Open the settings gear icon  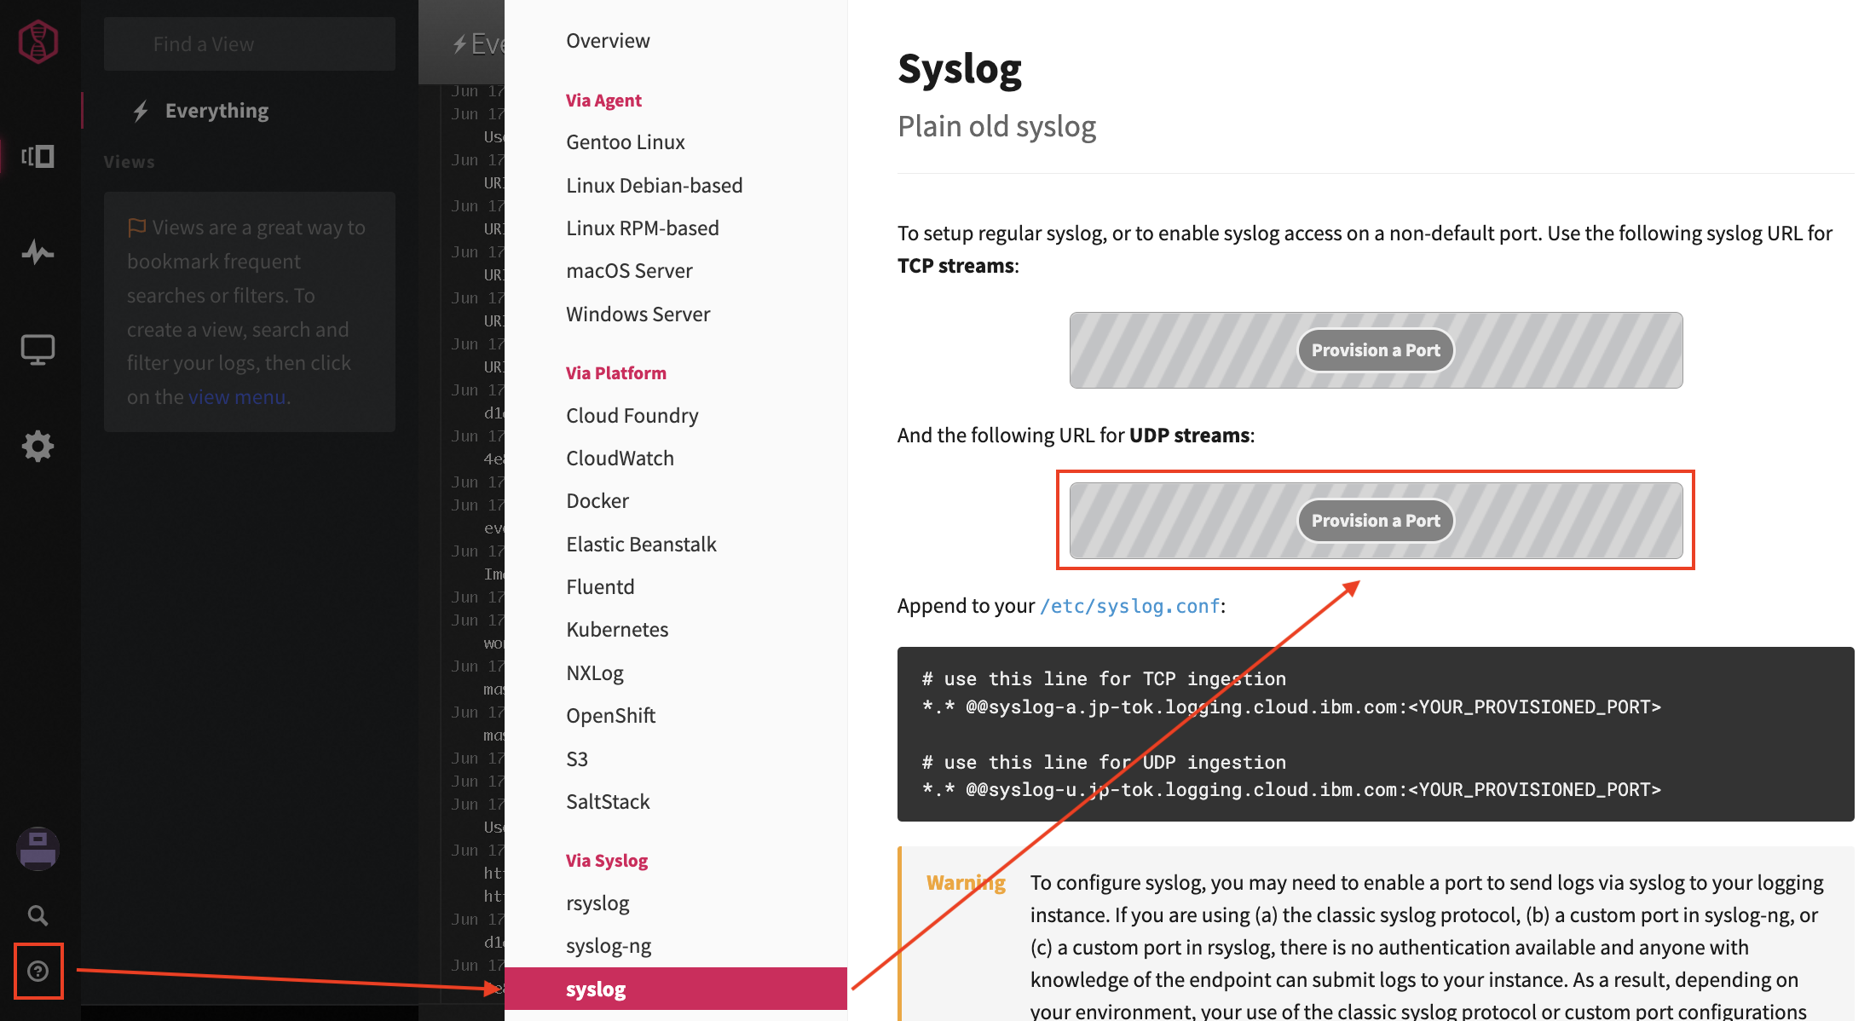click(38, 446)
